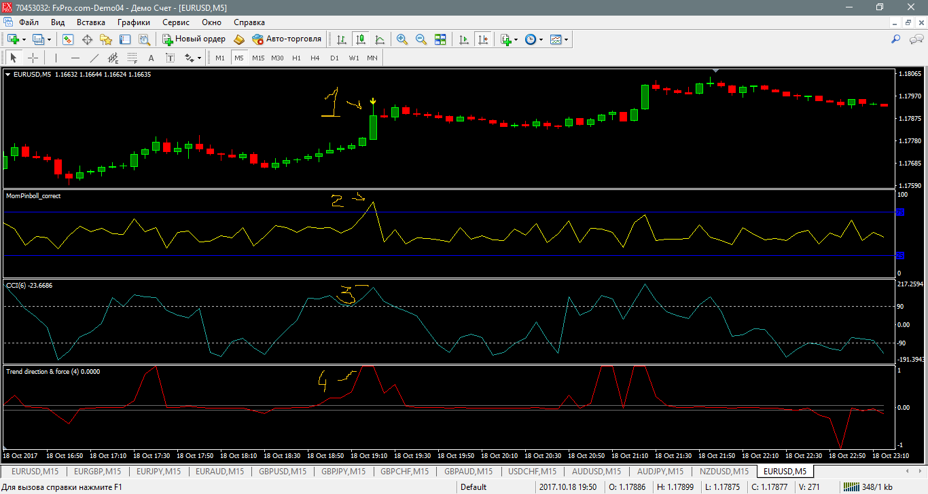928x494 pixels.
Task: Zoom out of the chart
Action: (421, 39)
